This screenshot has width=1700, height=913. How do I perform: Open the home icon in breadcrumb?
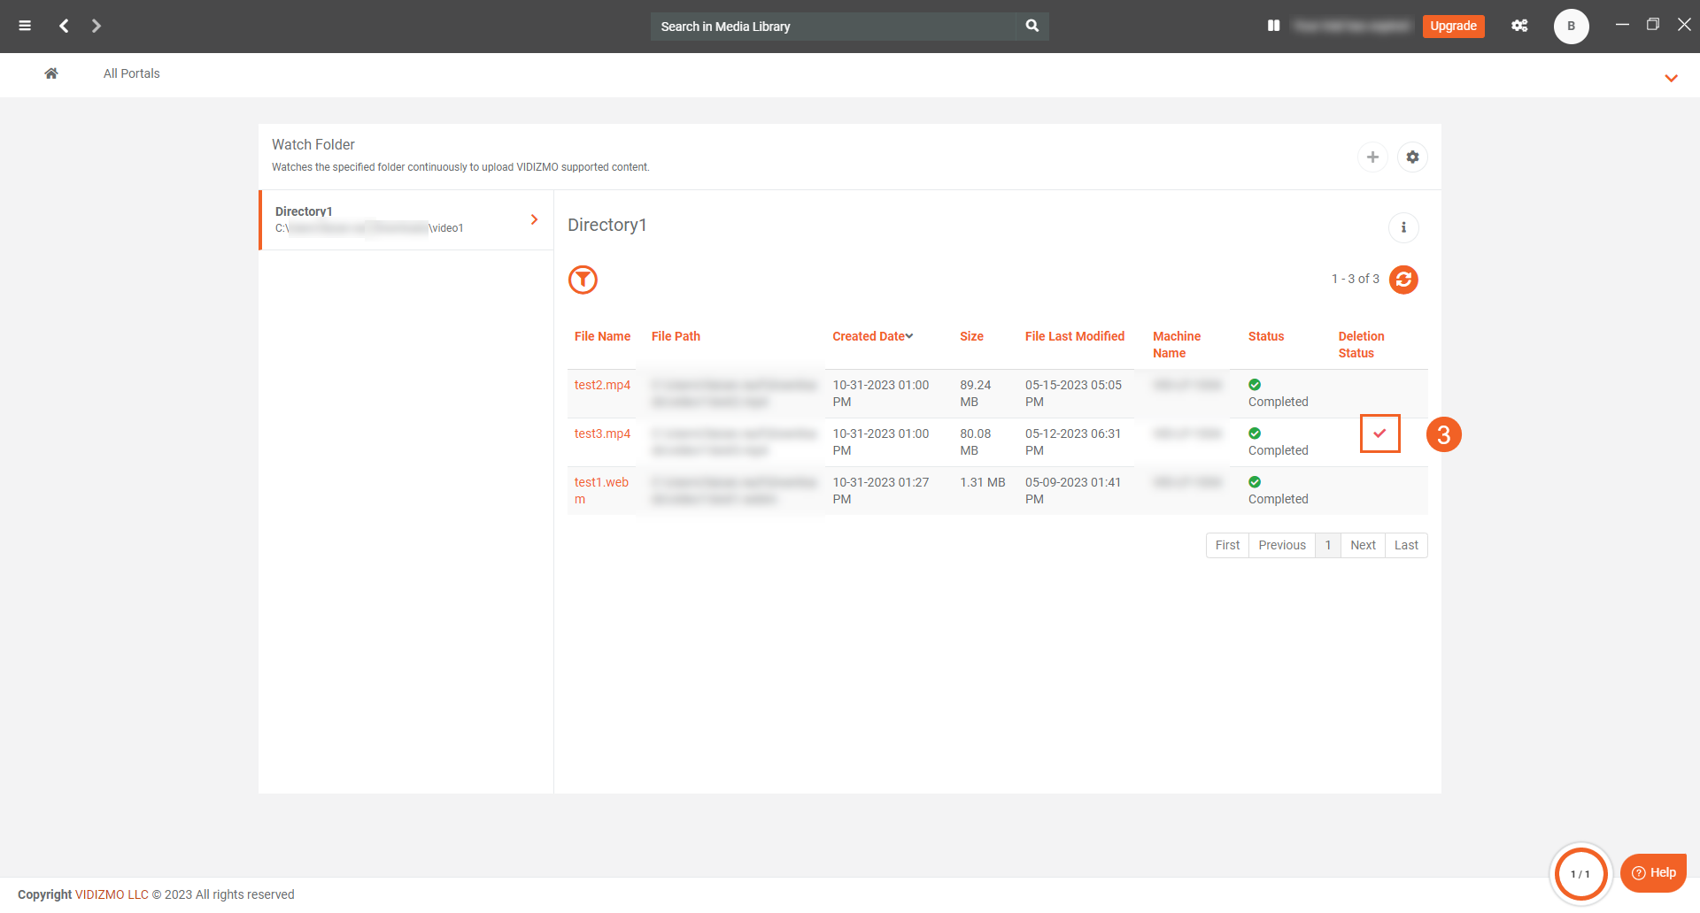coord(51,73)
